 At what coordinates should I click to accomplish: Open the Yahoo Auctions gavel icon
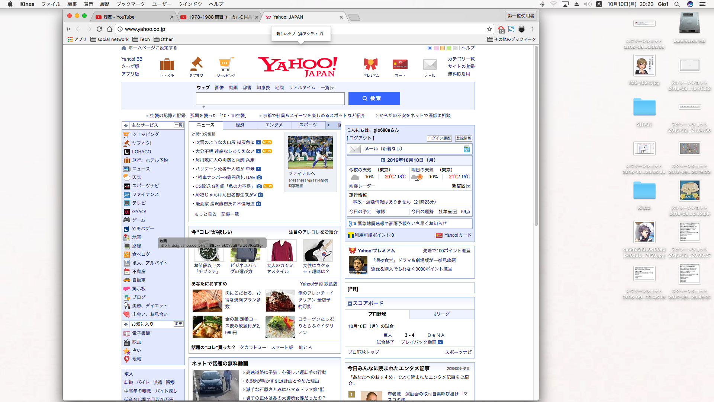click(196, 64)
